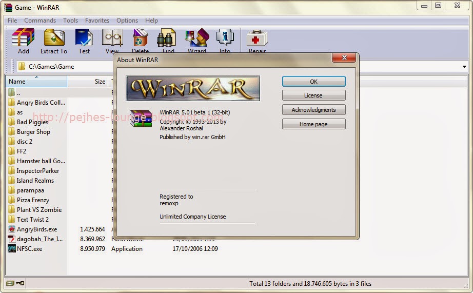473x293 pixels.
Task: Click the Repair first-aid icon
Action: [257, 38]
